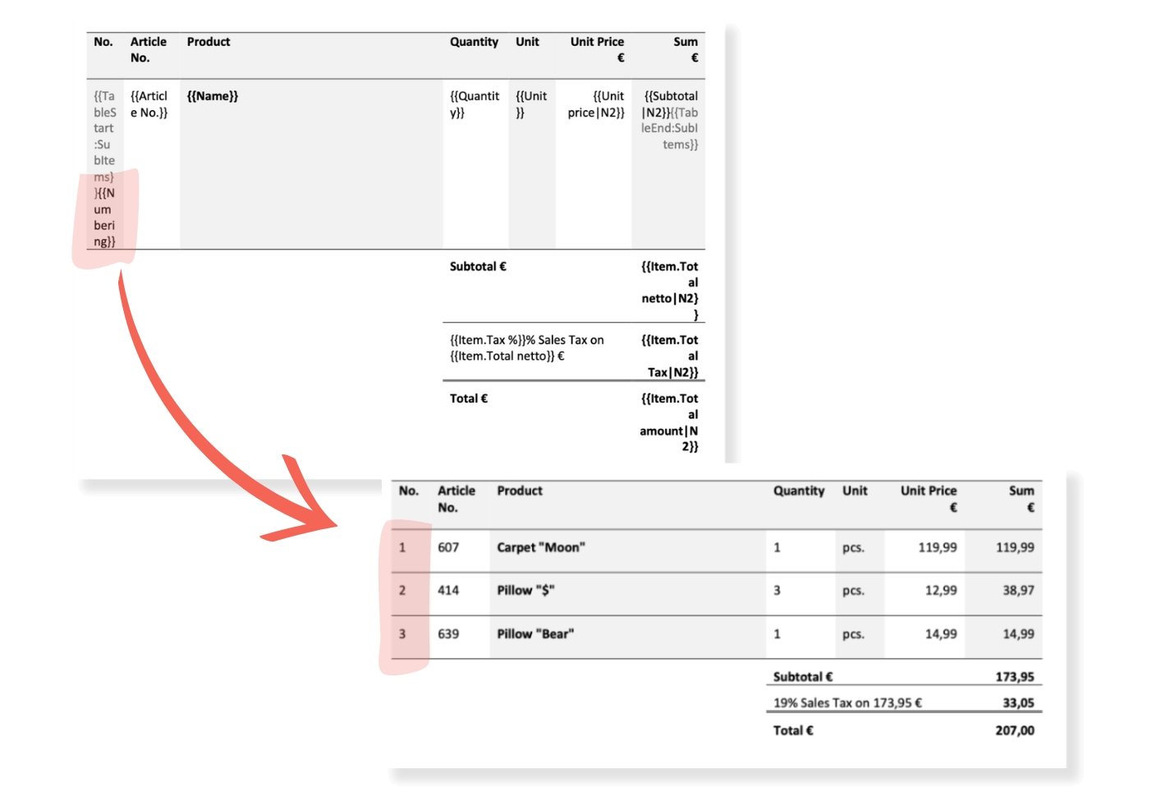Select the sum value 38,97

point(1018,590)
